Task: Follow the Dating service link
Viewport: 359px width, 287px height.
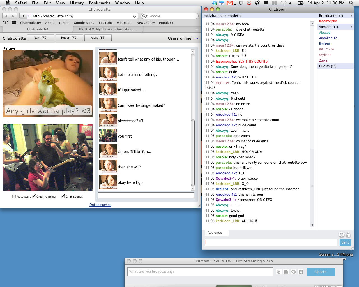Action: point(100,205)
